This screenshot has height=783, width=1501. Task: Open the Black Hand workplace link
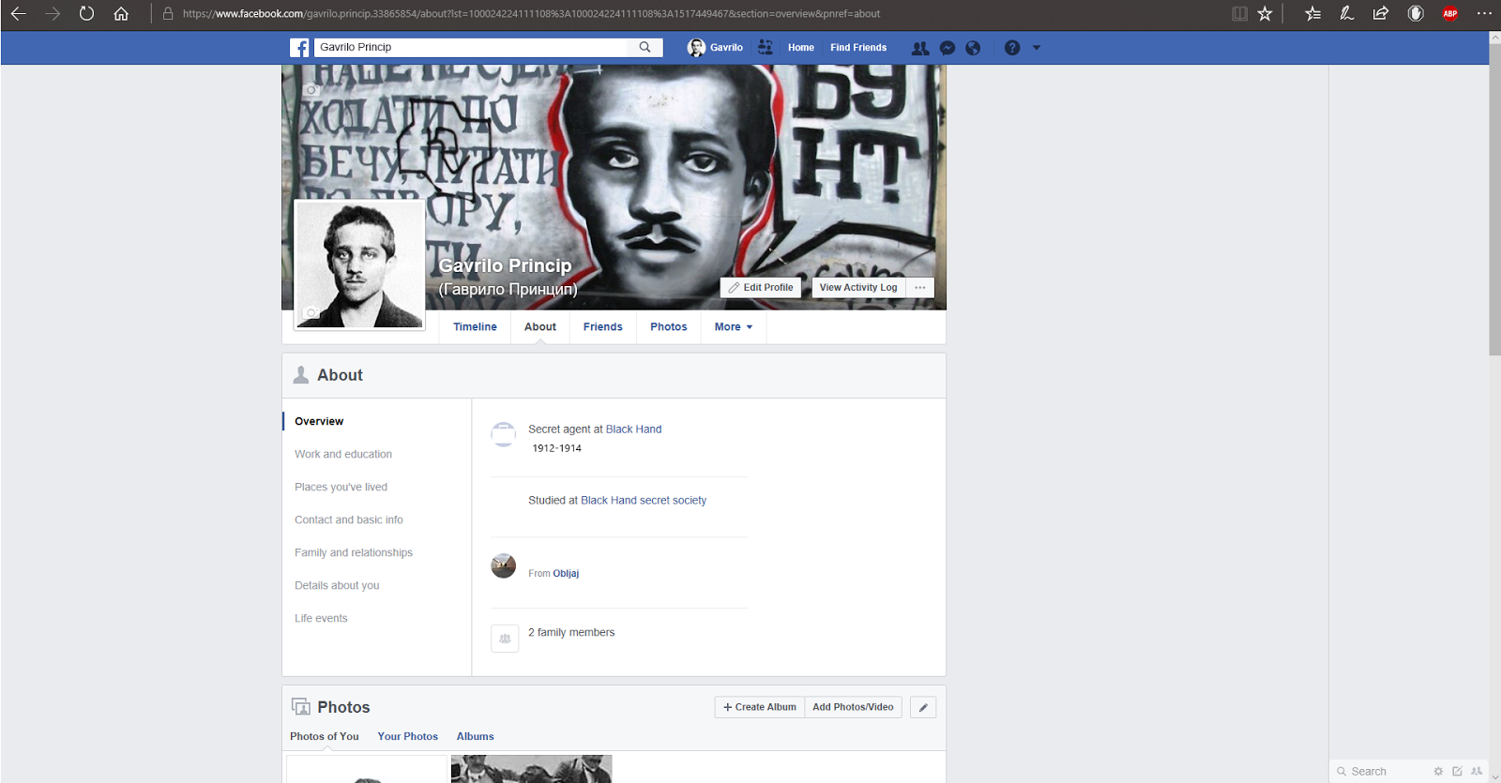coord(633,429)
